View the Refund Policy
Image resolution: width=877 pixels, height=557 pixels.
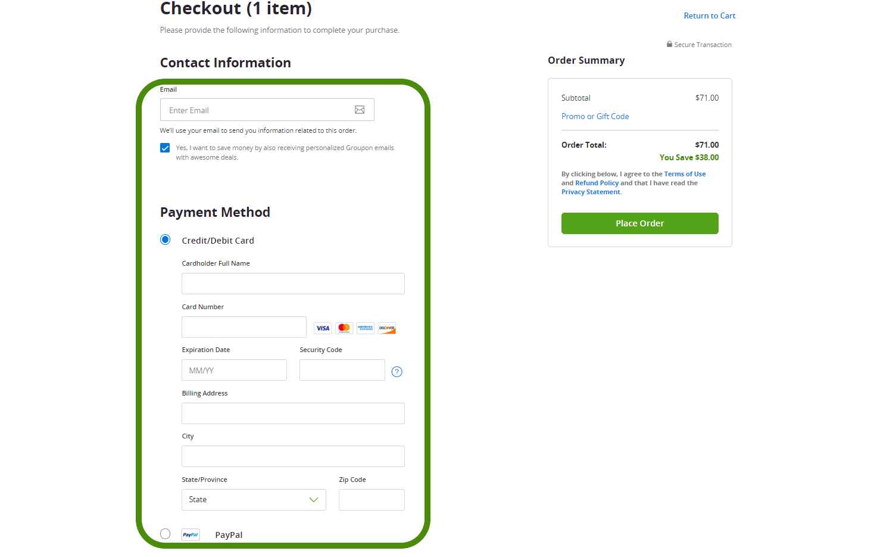pos(597,183)
